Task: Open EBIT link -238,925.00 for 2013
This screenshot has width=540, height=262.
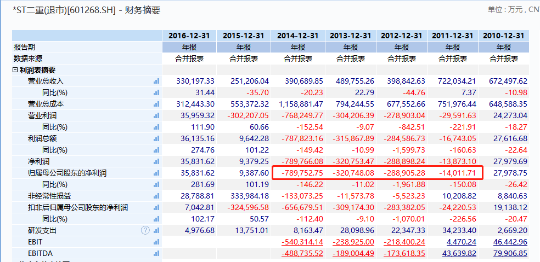Action: (x=353, y=242)
